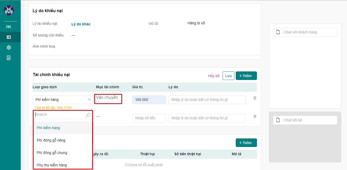The width and height of the screenshot is (347, 170).
Task: Open the list table icon in sidebar
Action: [9, 37]
